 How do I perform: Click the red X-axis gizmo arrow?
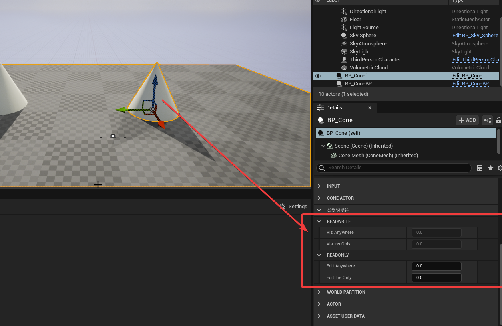click(161, 124)
